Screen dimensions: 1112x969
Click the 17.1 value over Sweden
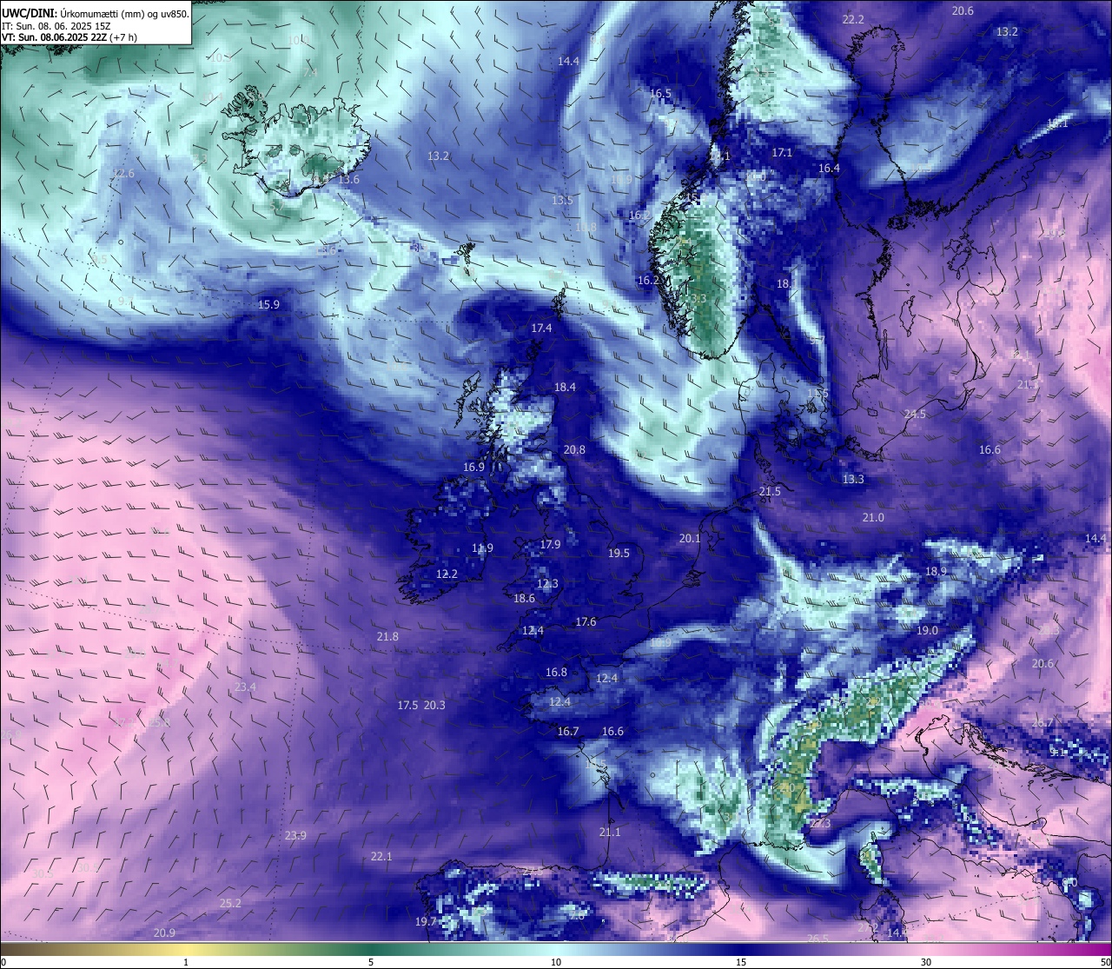[782, 152]
